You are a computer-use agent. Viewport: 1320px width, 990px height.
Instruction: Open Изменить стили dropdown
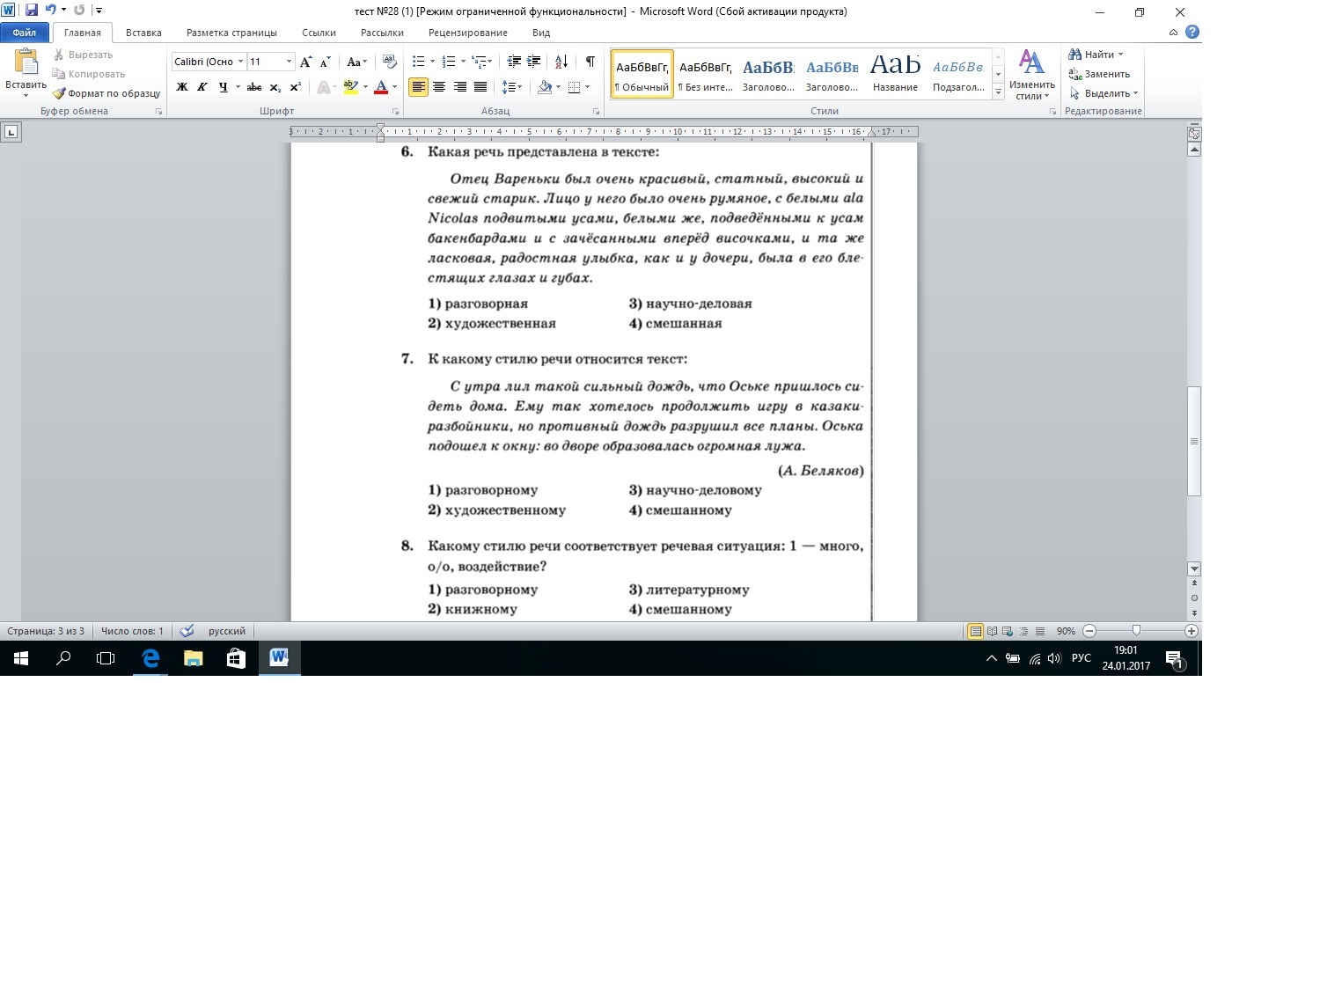click(1031, 75)
